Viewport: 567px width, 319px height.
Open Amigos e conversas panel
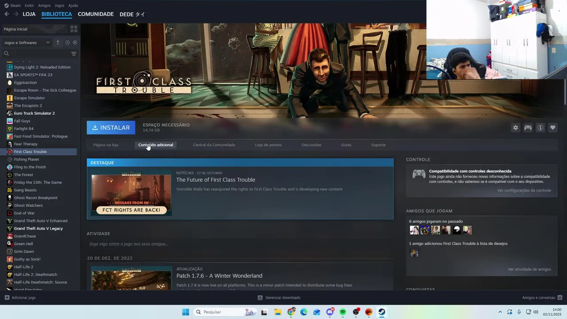[x=542, y=298]
